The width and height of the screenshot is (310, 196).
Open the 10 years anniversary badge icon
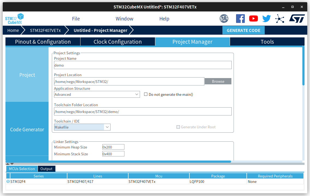pyautogui.click(x=224, y=19)
